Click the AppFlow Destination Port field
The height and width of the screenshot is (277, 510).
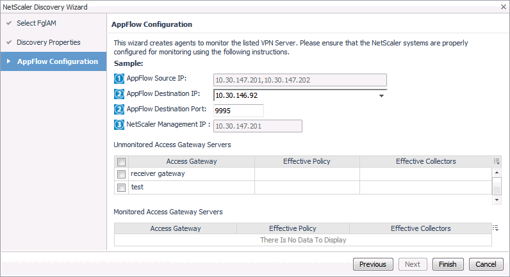point(238,111)
